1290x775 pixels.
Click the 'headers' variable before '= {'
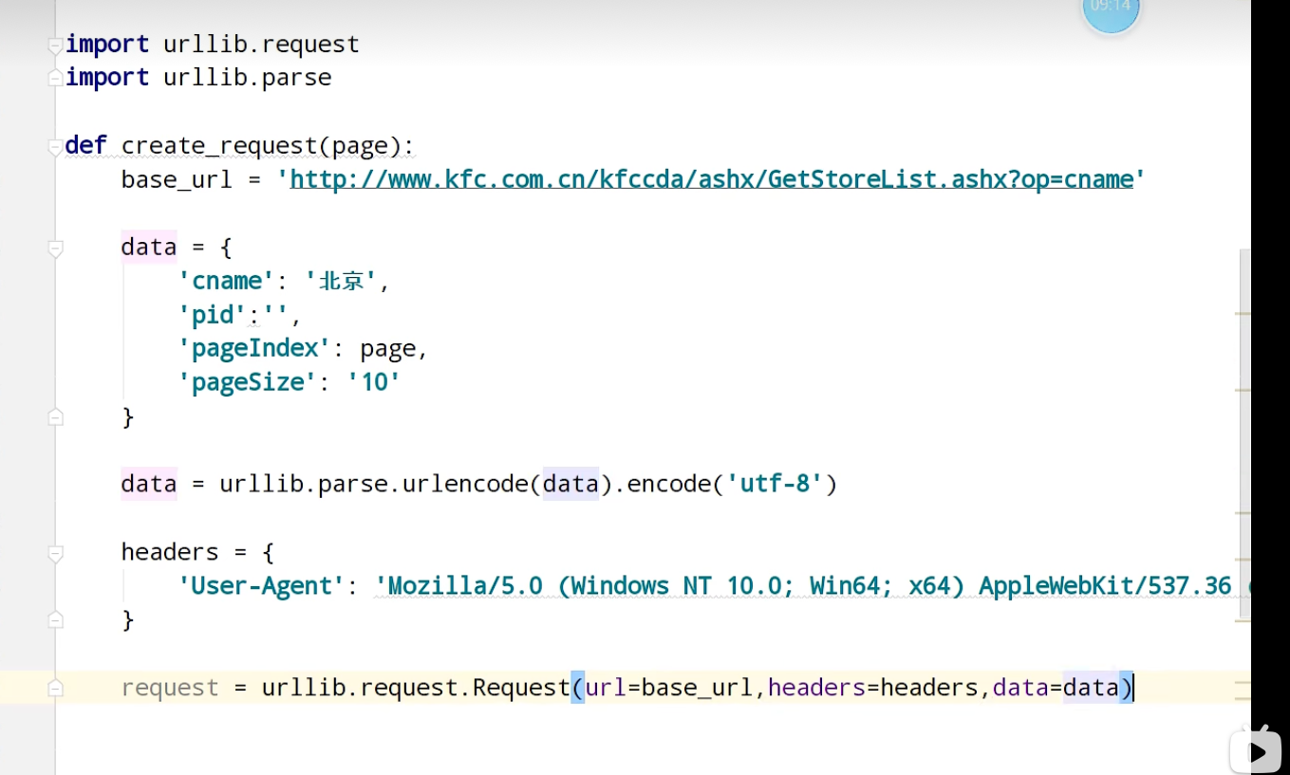pyautogui.click(x=170, y=552)
